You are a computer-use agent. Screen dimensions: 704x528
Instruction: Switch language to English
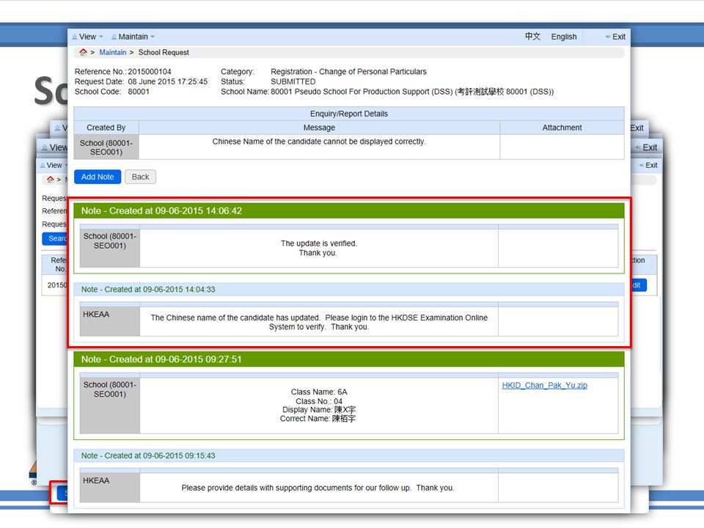(x=563, y=37)
